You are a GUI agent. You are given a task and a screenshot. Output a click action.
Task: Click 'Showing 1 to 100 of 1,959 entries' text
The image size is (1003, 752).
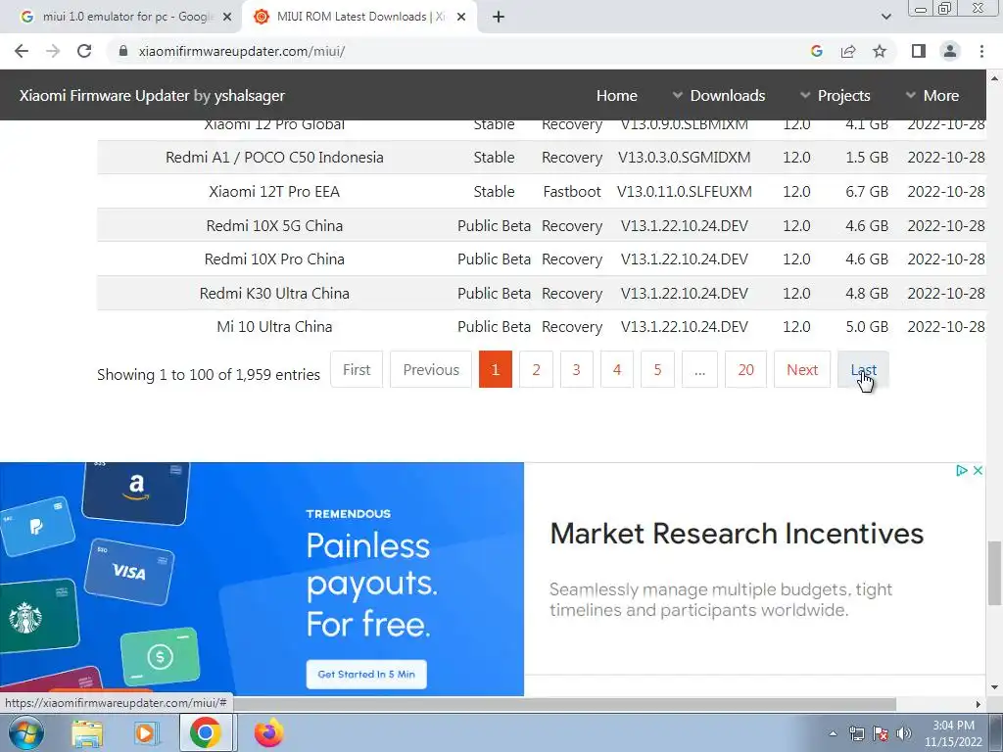click(x=209, y=375)
